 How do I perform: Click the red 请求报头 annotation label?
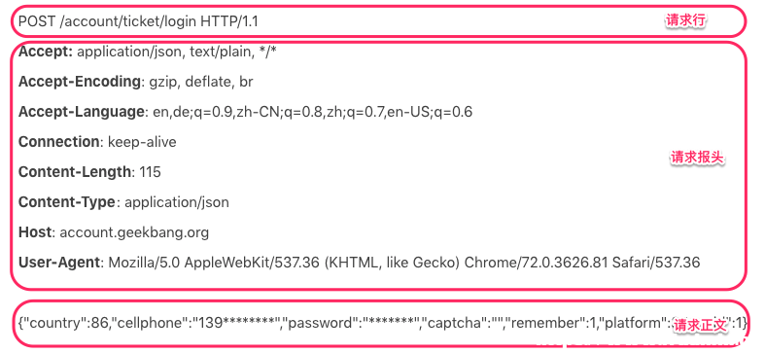pos(697,158)
